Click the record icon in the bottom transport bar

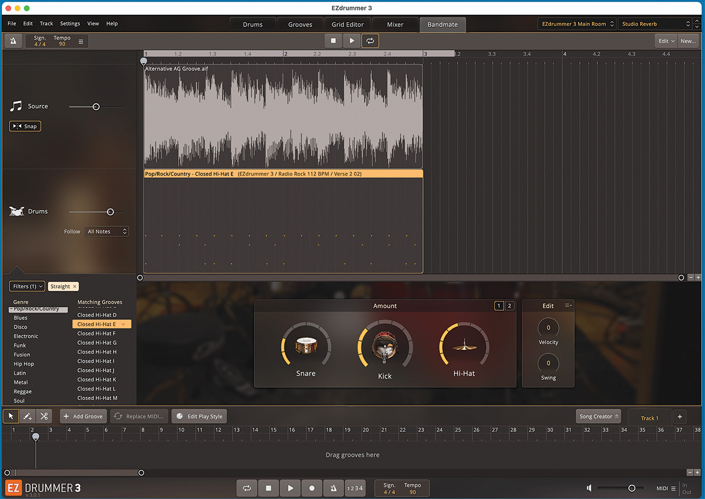(311, 488)
